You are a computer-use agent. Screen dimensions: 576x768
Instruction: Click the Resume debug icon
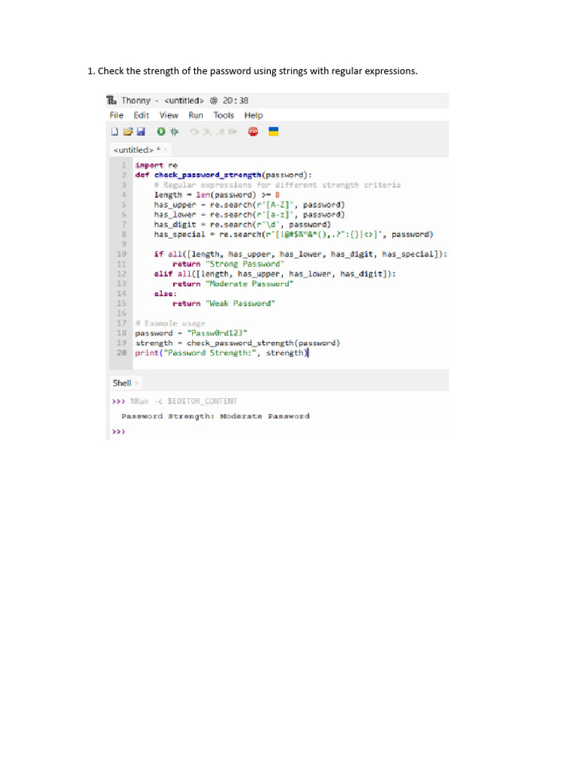coord(232,131)
